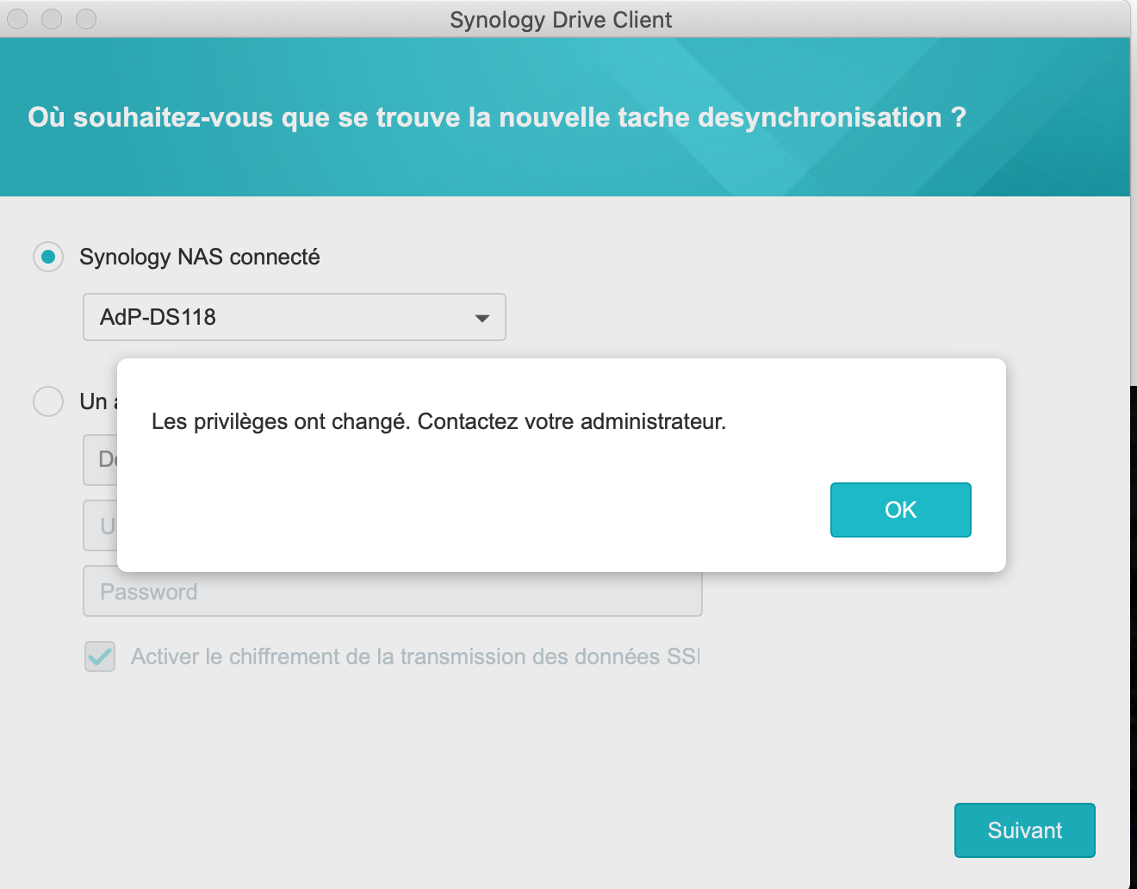Click OK in the privileges alert
The height and width of the screenshot is (889, 1137).
coord(900,510)
